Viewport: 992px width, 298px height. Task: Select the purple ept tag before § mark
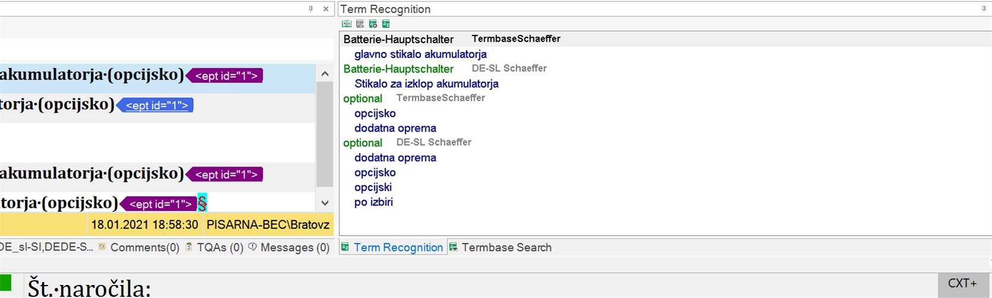160,204
